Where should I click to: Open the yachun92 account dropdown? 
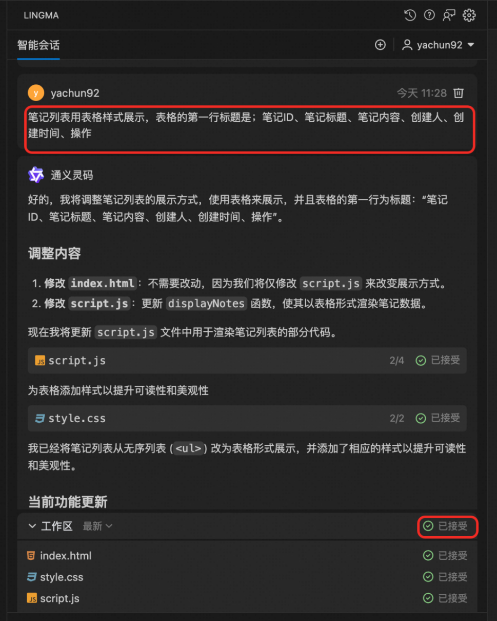438,45
